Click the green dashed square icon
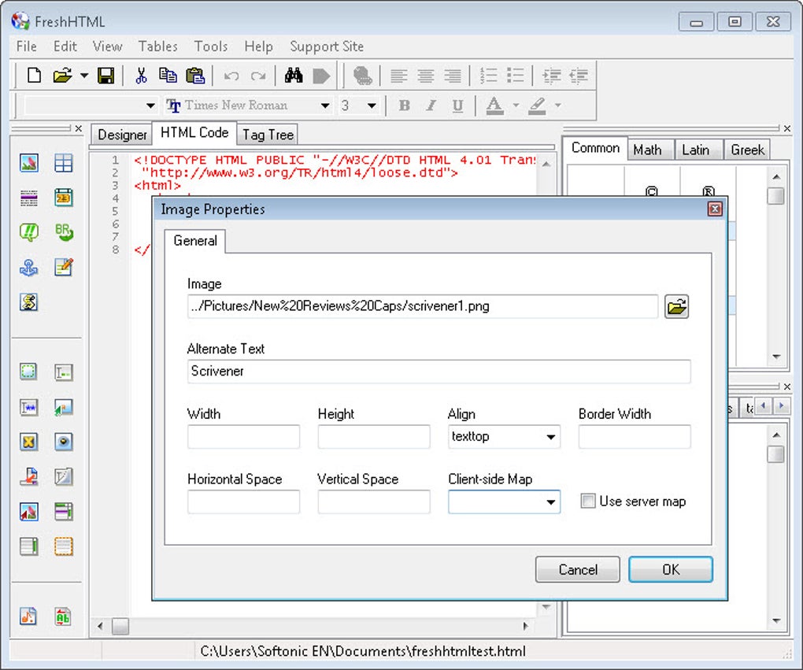Viewport: 803px width, 670px height. 28,372
